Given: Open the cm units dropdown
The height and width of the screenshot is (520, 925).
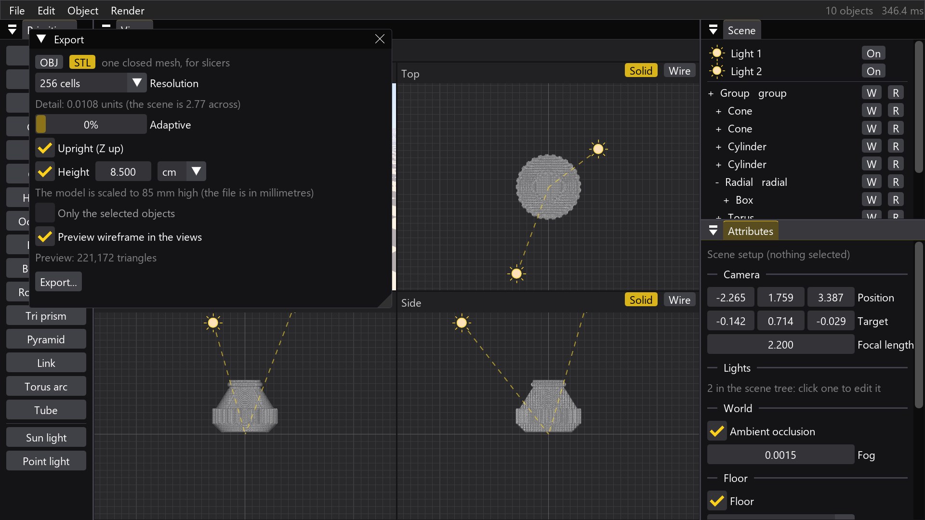Looking at the screenshot, I should click(x=182, y=172).
